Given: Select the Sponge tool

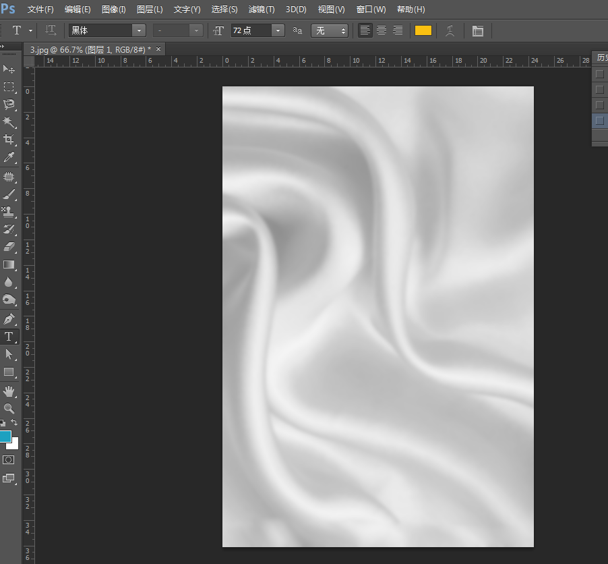Looking at the screenshot, I should click(9, 300).
